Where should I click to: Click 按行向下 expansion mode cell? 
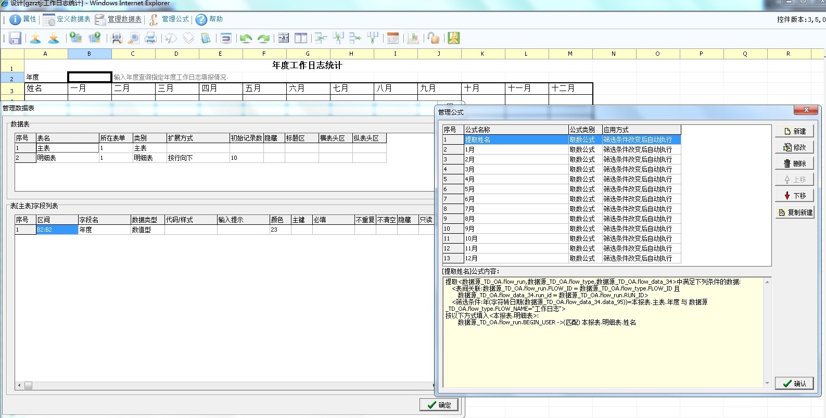point(198,158)
